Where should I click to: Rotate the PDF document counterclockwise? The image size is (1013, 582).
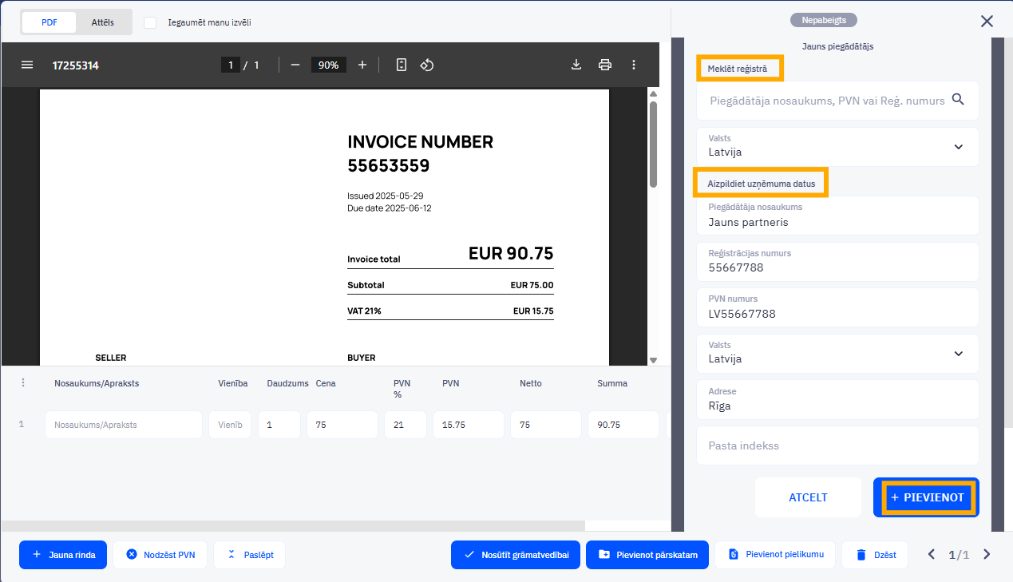(427, 65)
